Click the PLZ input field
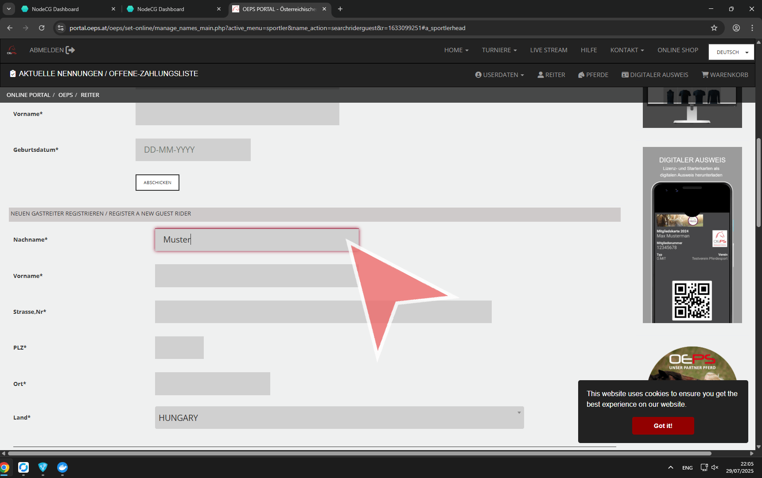762x478 pixels. 179,348
